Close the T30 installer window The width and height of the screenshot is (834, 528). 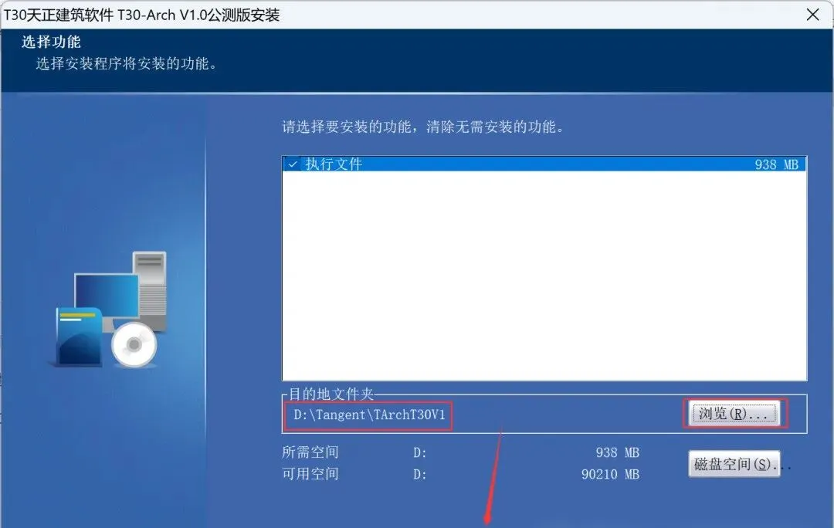click(x=812, y=15)
